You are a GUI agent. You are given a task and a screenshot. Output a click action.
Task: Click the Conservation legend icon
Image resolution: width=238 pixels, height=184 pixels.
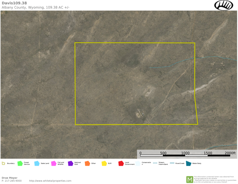tap(138, 163)
